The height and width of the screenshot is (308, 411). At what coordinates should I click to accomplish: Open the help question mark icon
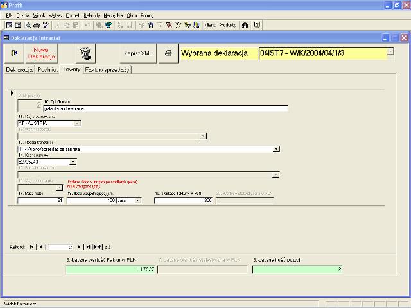257,25
